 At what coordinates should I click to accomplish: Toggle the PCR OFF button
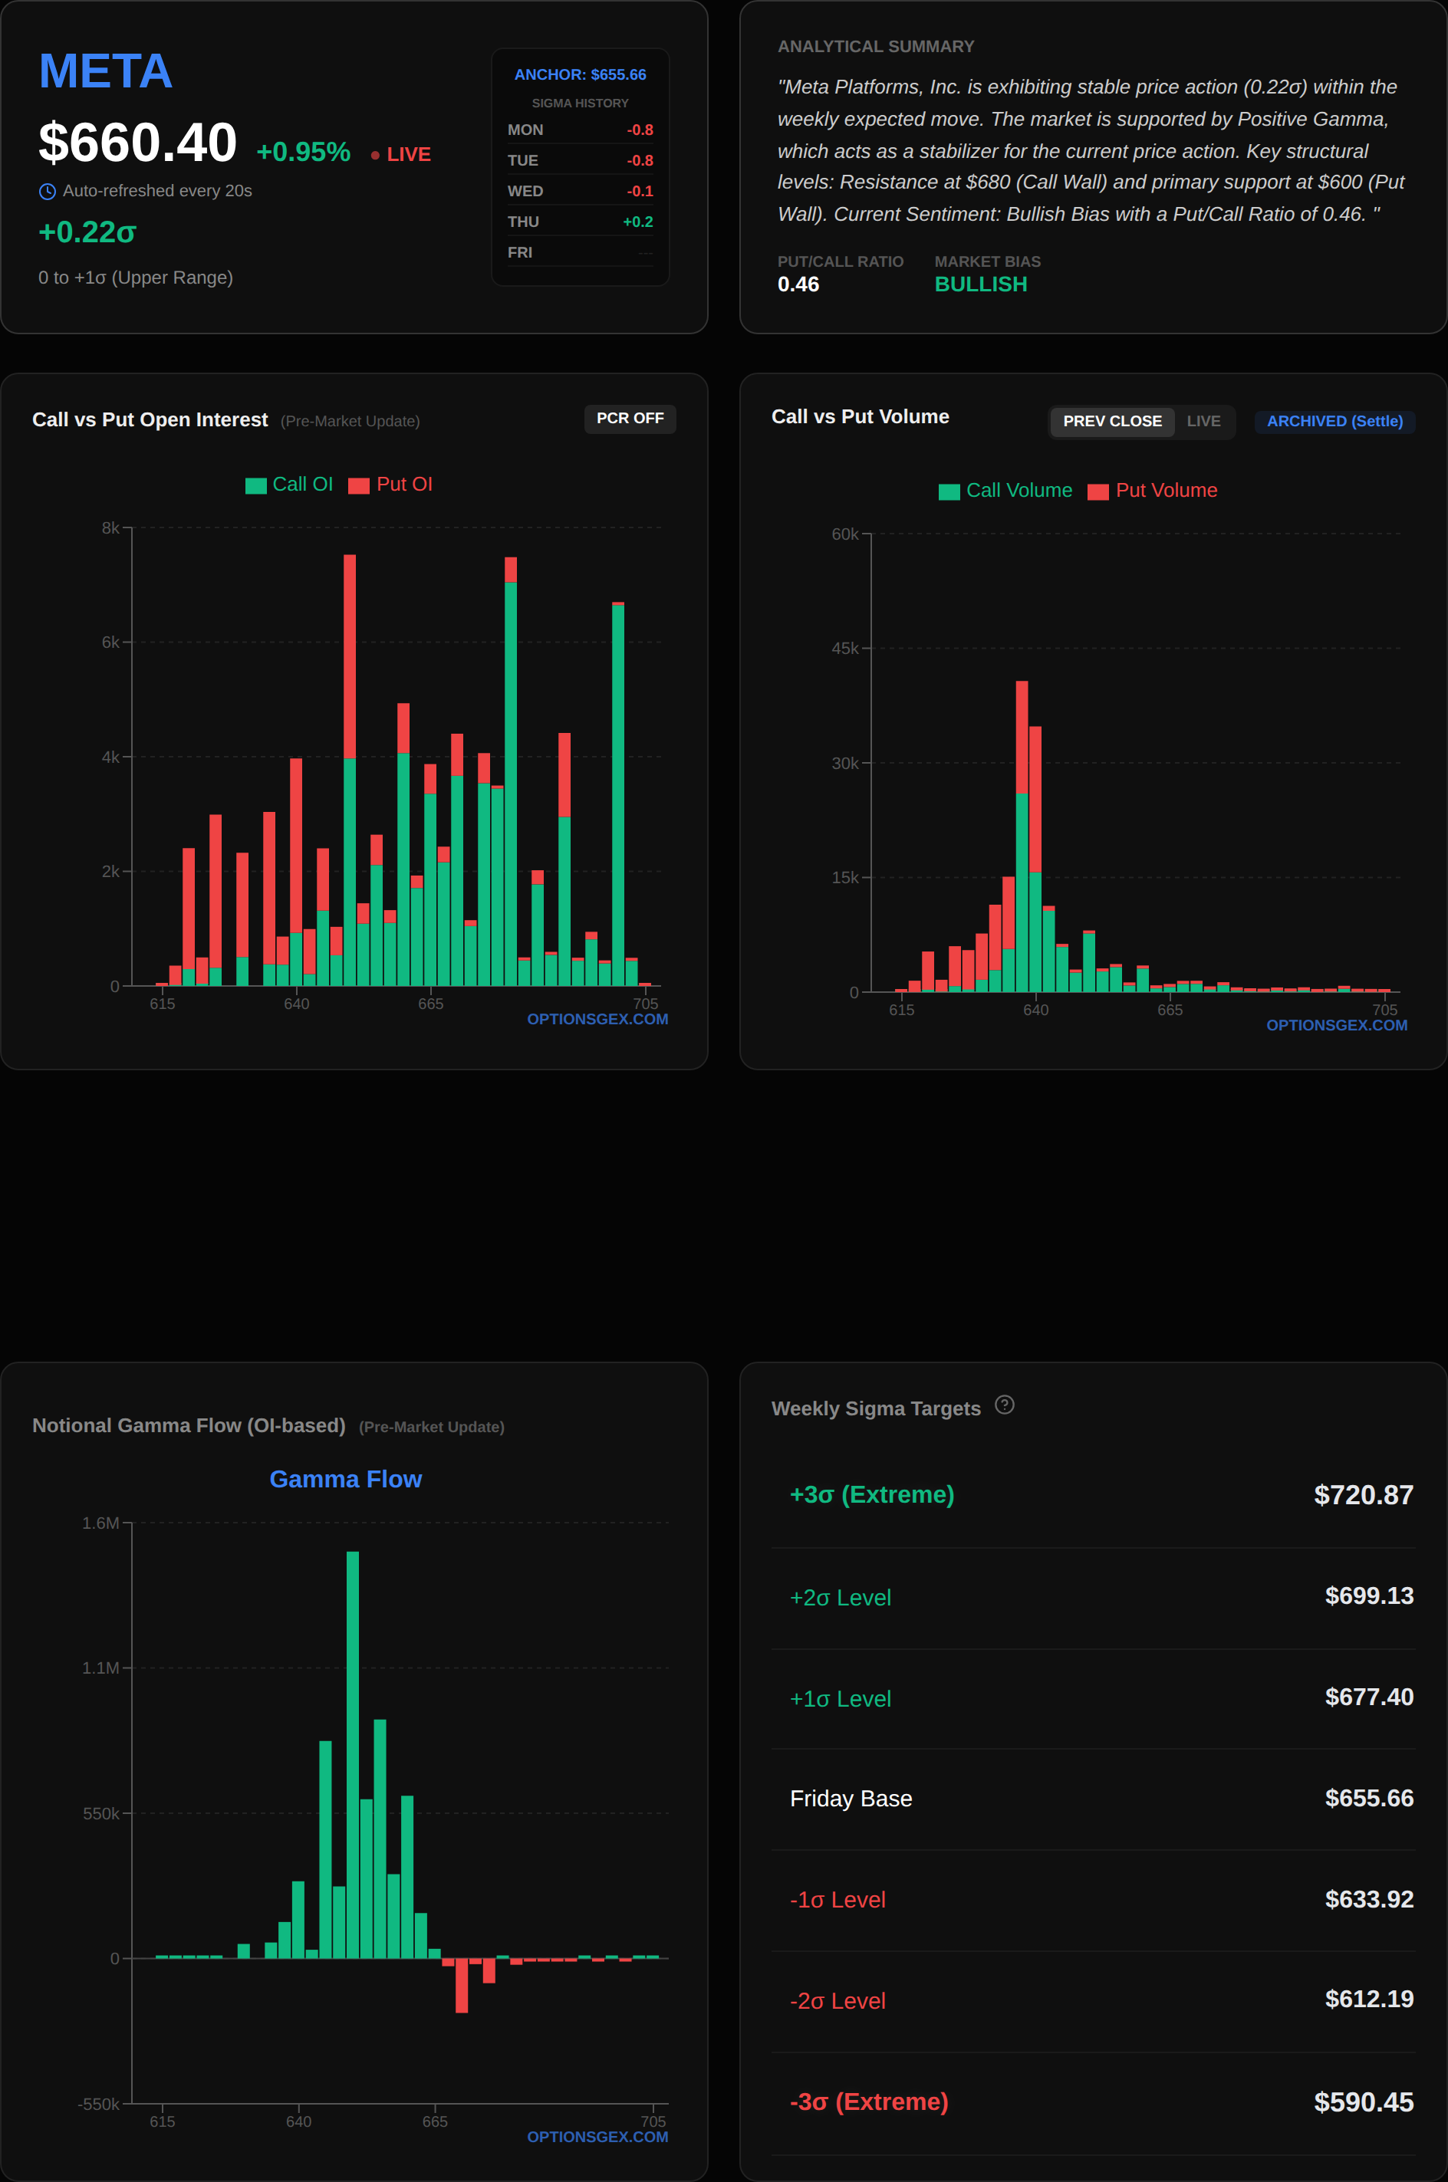[x=630, y=418]
